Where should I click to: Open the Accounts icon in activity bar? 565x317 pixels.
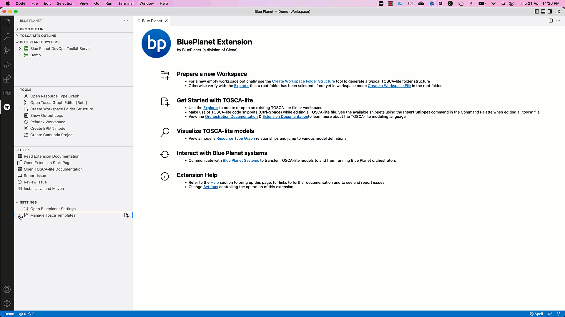pyautogui.click(x=7, y=290)
